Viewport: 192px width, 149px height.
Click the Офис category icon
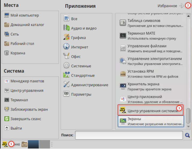66,56
